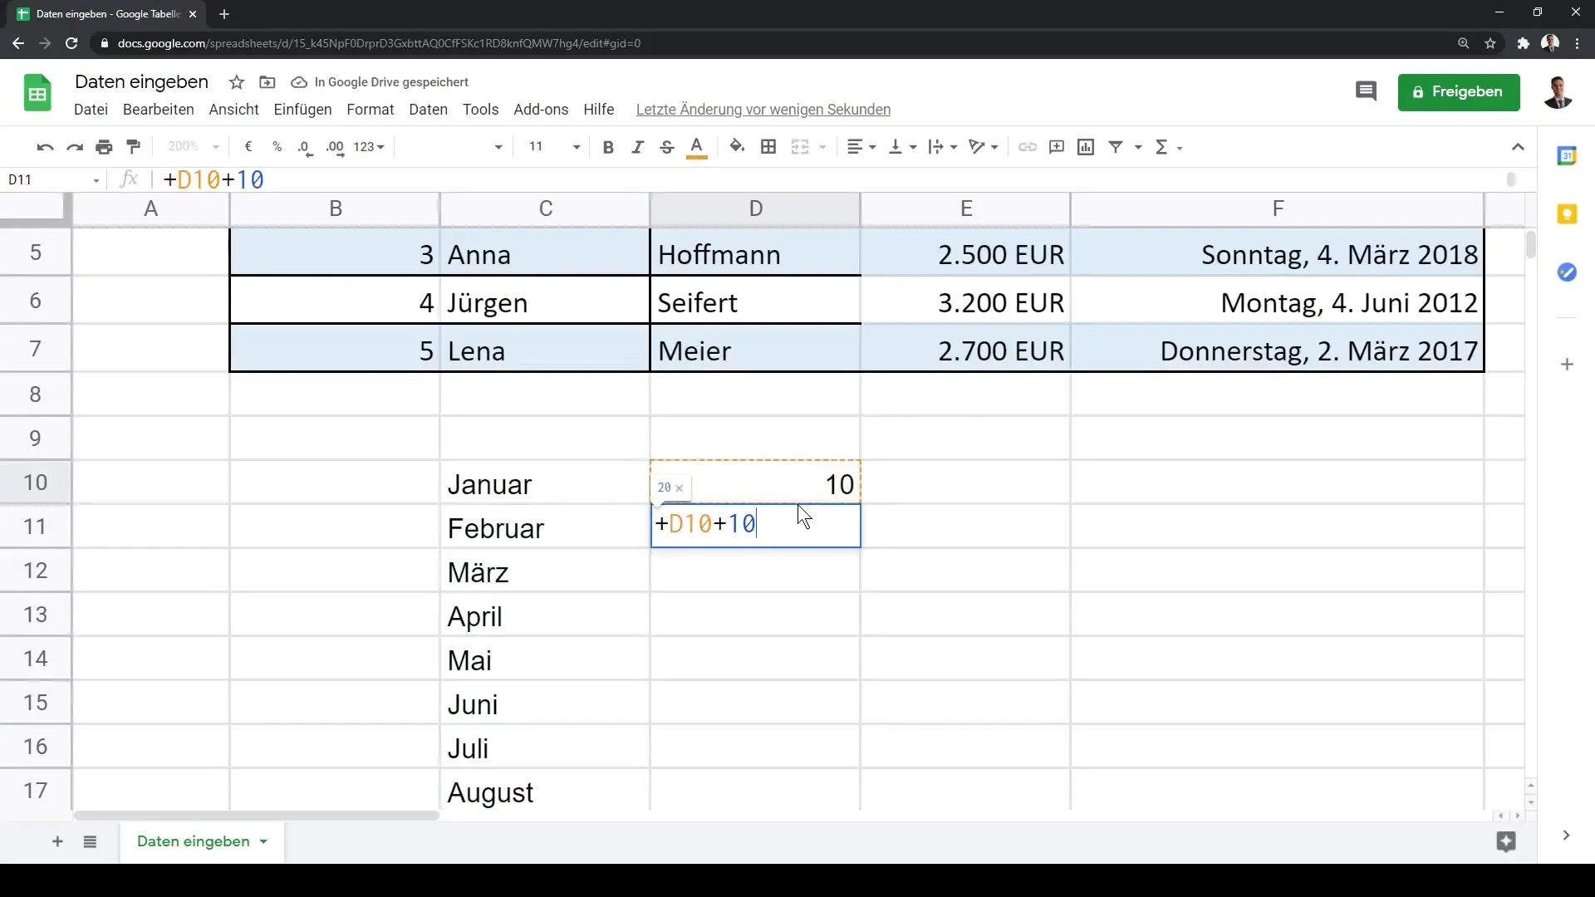Open horizontal align dropdown
Screen dimensions: 1595x897
click(x=861, y=147)
